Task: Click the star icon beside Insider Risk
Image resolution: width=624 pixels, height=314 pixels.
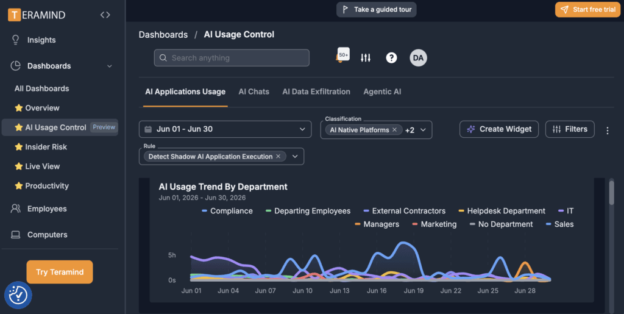Action: (19, 147)
